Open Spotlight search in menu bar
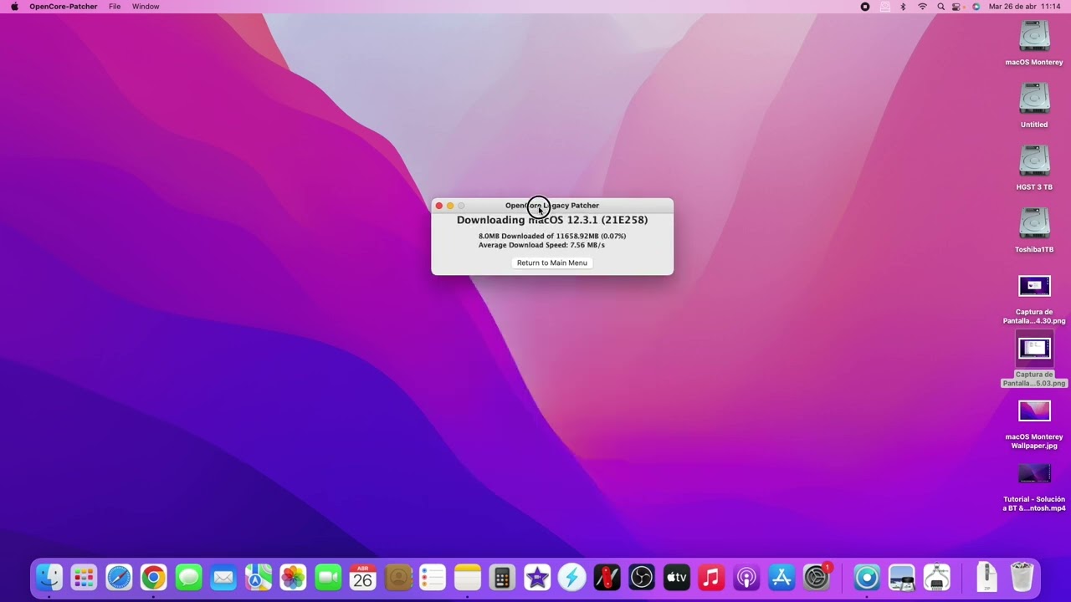1071x602 pixels. pos(940,7)
